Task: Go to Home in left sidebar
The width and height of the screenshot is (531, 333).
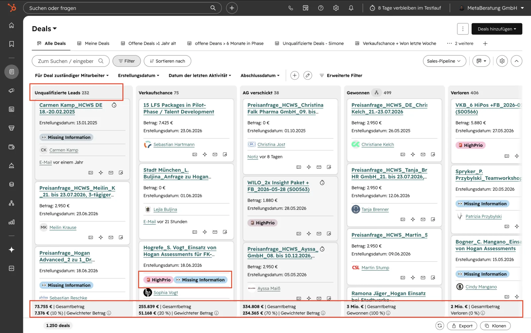Action: coord(12,26)
